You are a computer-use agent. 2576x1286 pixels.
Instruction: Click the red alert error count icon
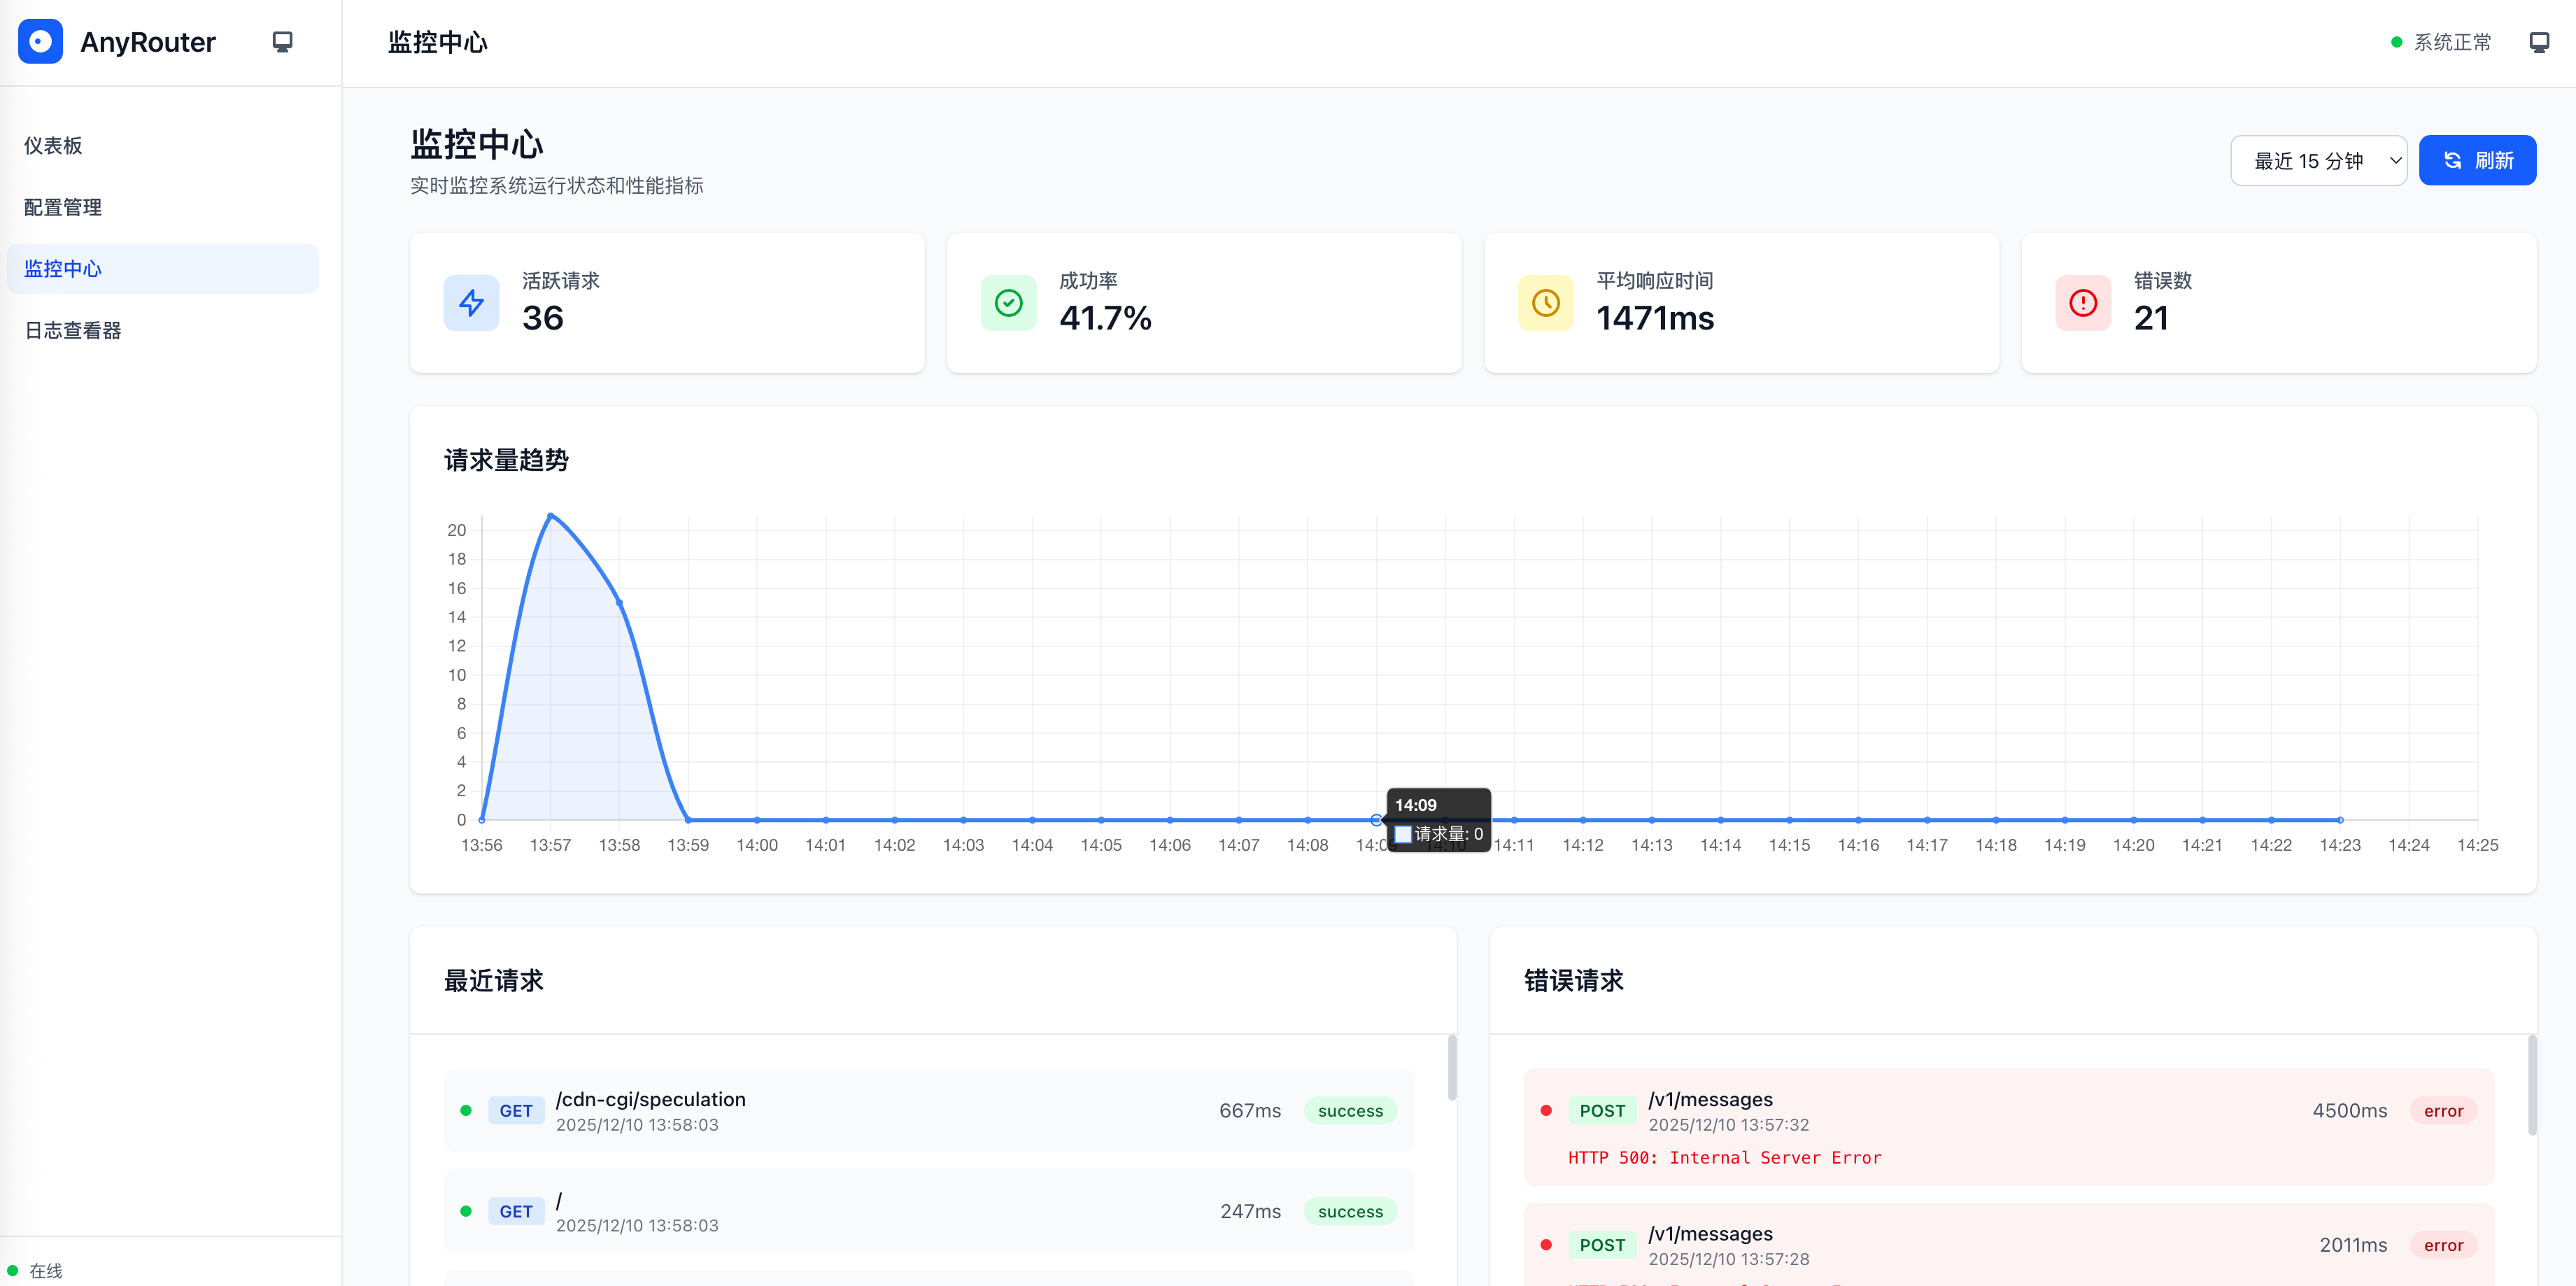[2082, 303]
